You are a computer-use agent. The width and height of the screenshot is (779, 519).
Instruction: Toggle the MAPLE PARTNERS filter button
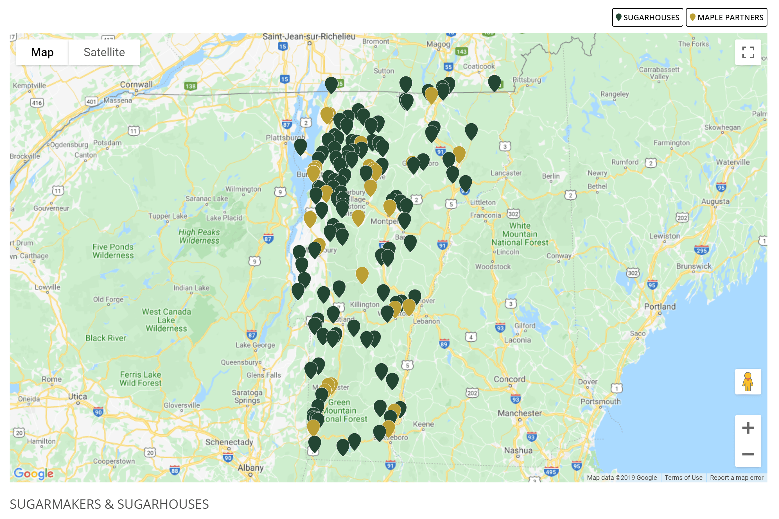click(x=726, y=17)
